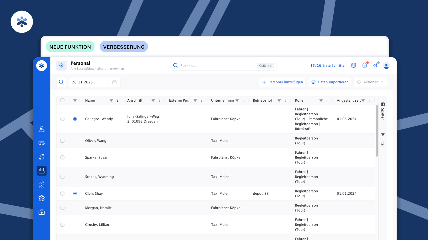Open the vehicles icon in the sidebar

[42, 143]
